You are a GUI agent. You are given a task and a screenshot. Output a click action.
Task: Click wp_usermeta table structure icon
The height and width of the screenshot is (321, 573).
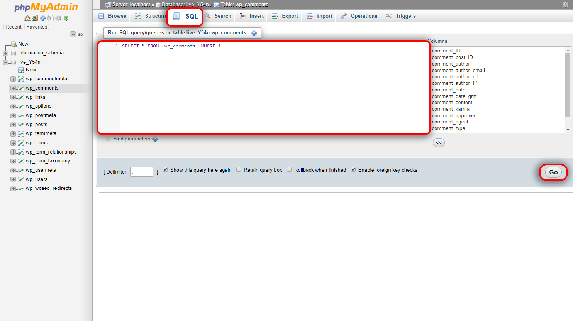[x=21, y=170]
